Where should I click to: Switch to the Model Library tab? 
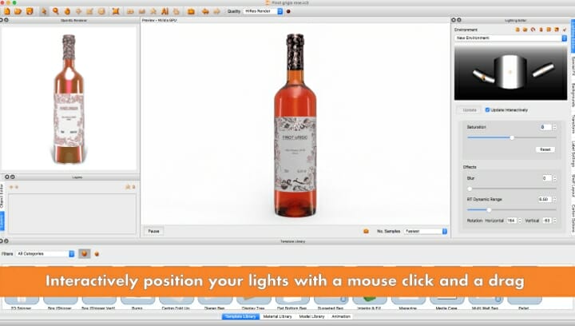pyautogui.click(x=311, y=316)
